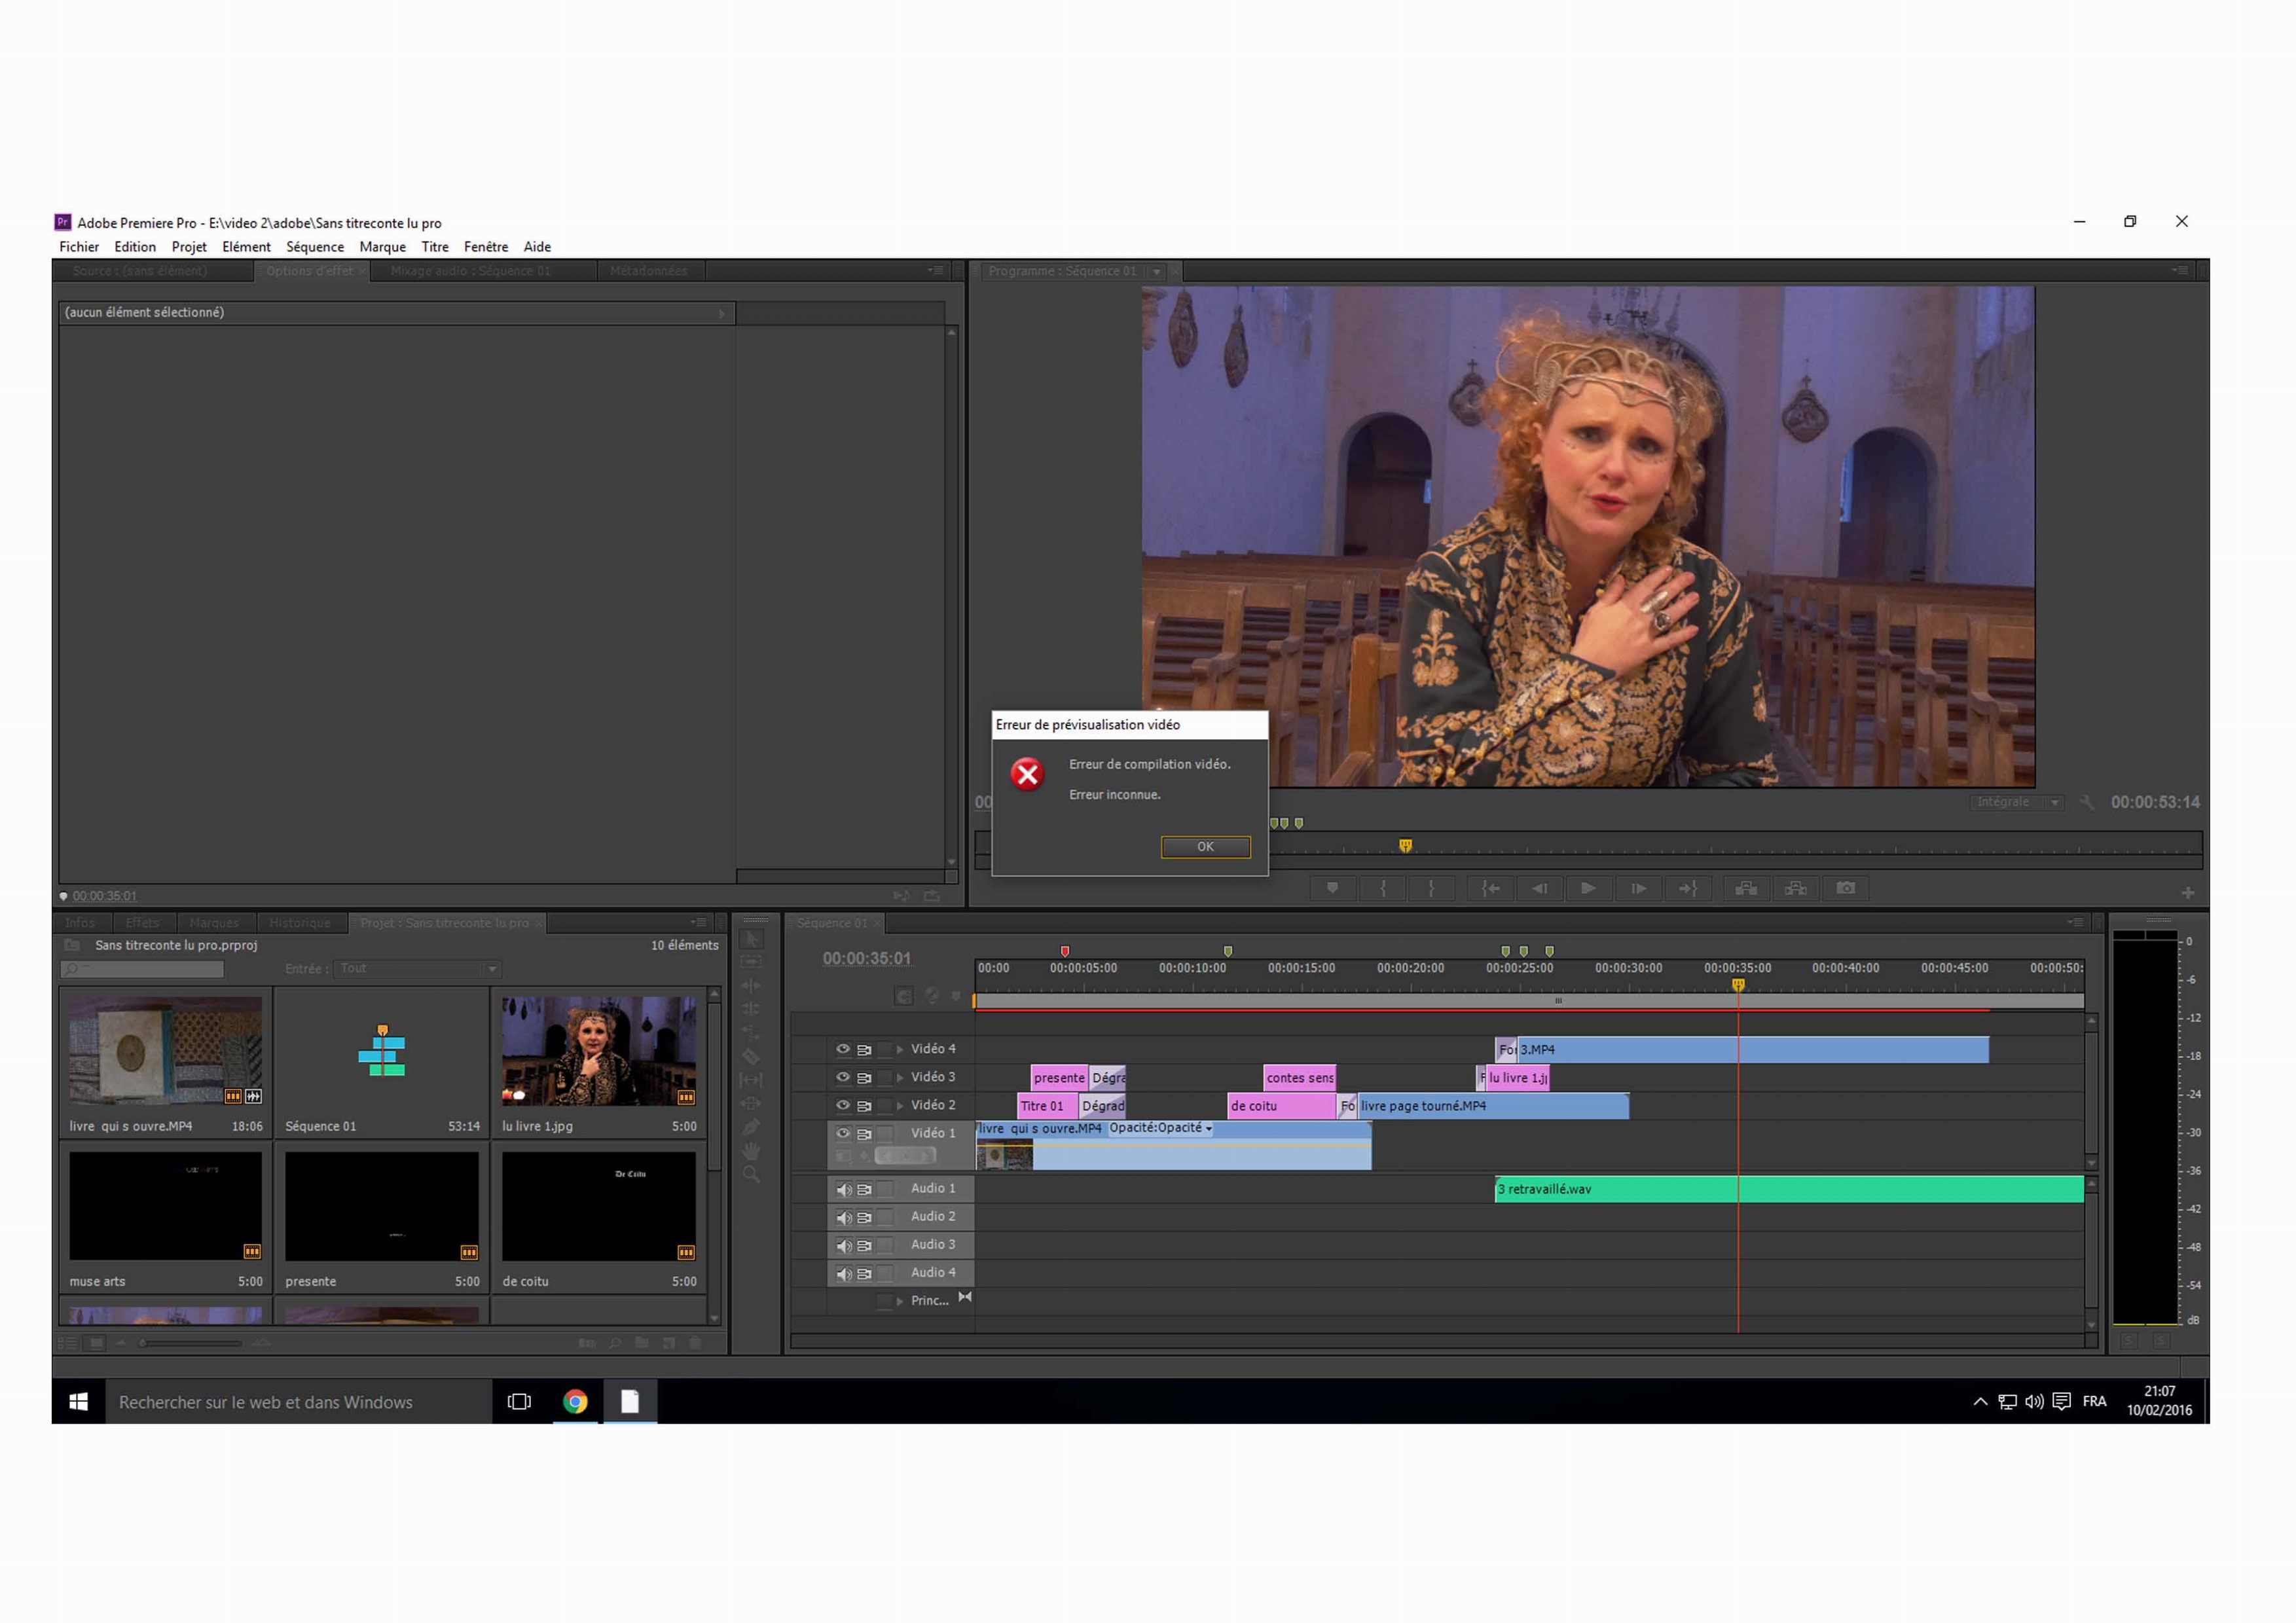This screenshot has width=2296, height=1623.
Task: Open button editor plus icon
Action: [2188, 892]
